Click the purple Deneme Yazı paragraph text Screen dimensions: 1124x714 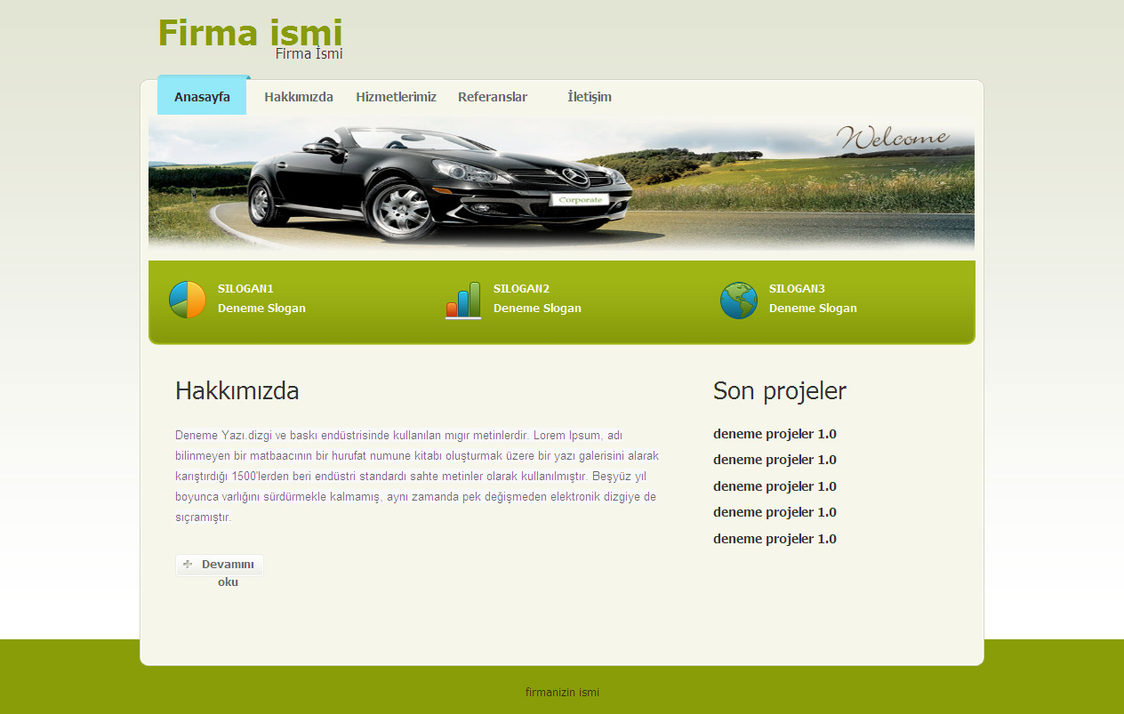point(417,477)
